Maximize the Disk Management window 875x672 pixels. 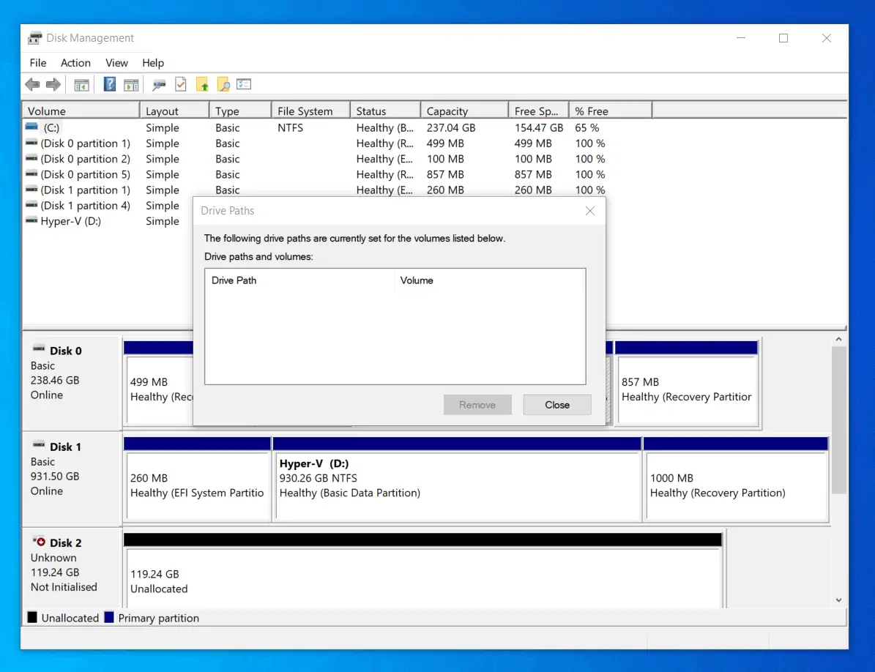pyautogui.click(x=783, y=38)
